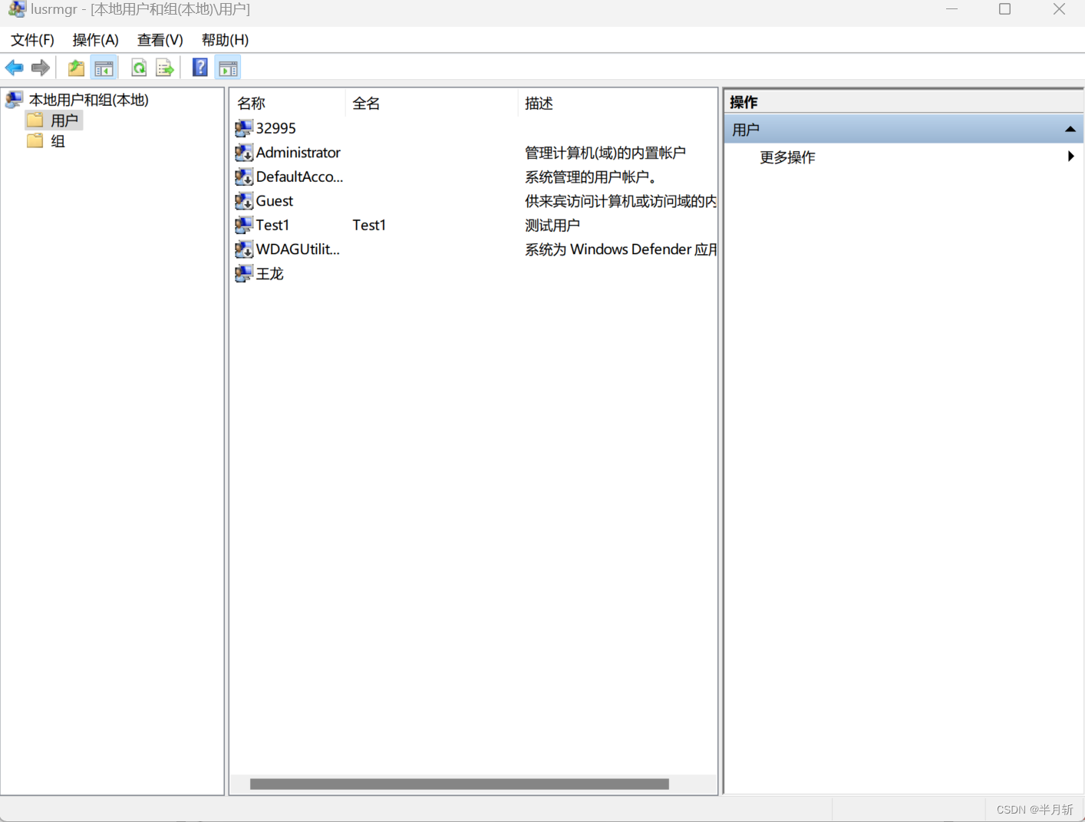Close the lusrmgr window
Screen dimensions: 1085x822
point(1059,9)
